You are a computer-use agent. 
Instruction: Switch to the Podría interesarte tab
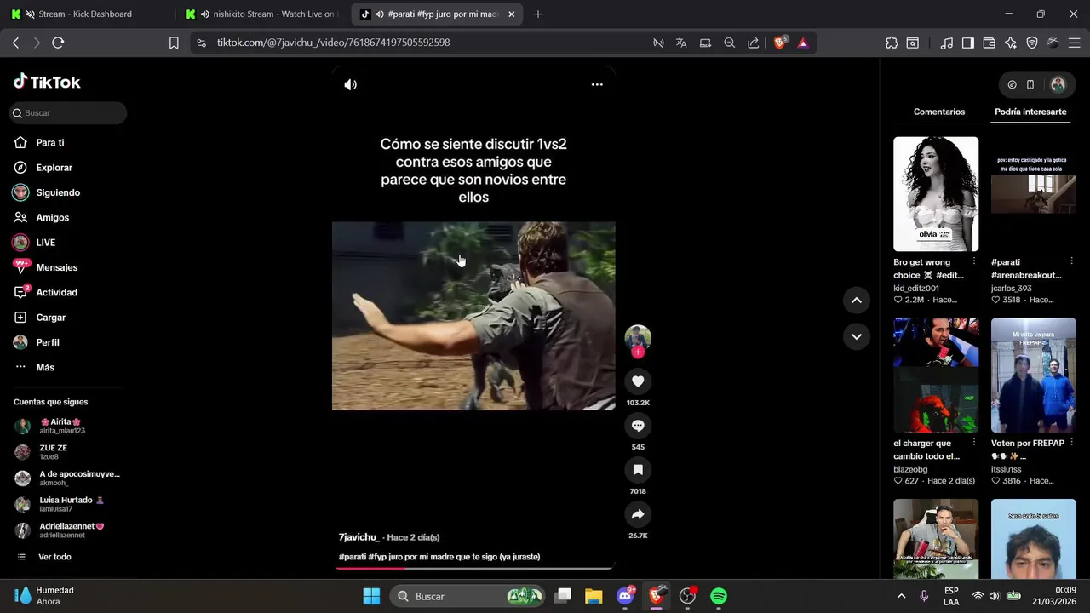(1030, 112)
